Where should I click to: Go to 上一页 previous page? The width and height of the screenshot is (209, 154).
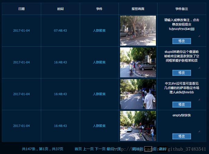[88, 149]
